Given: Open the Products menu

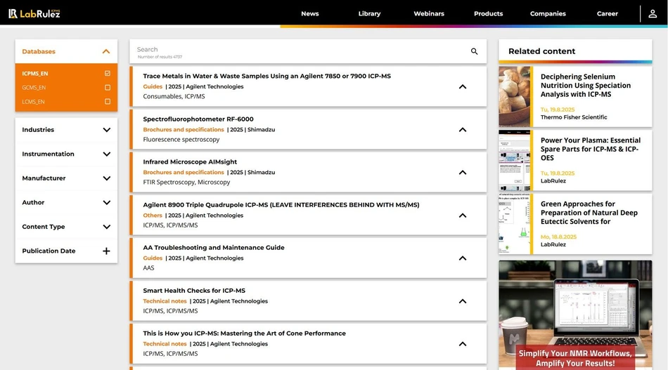Looking at the screenshot, I should pyautogui.click(x=488, y=13).
